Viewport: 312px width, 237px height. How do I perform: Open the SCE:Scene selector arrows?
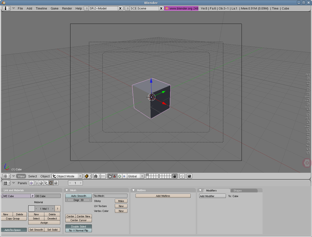click(127, 8)
